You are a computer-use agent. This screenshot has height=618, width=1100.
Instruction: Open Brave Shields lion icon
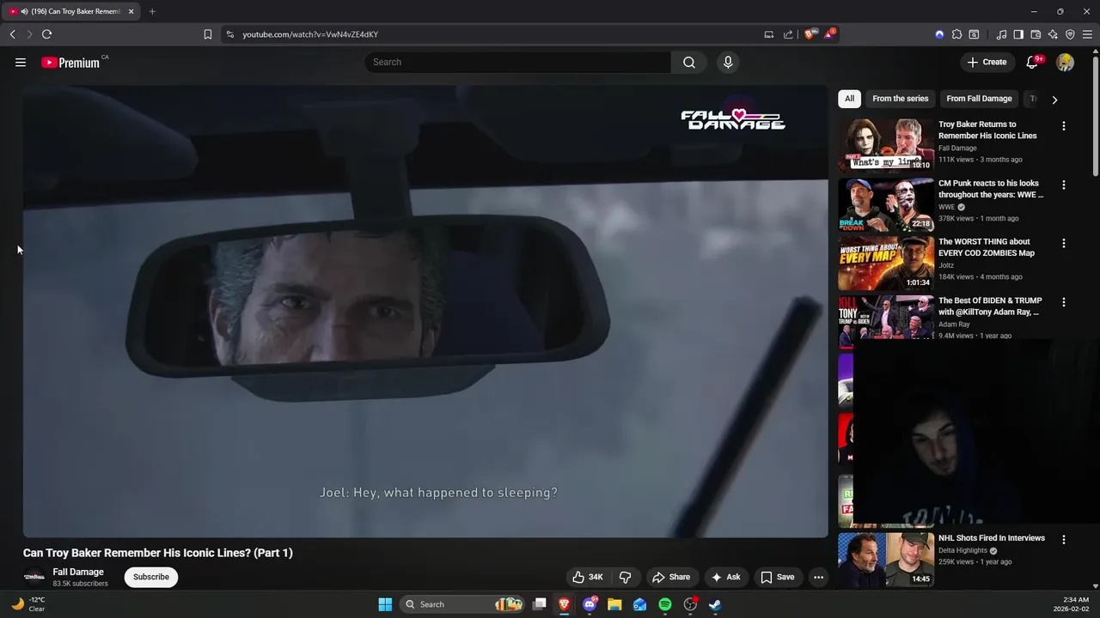(810, 34)
